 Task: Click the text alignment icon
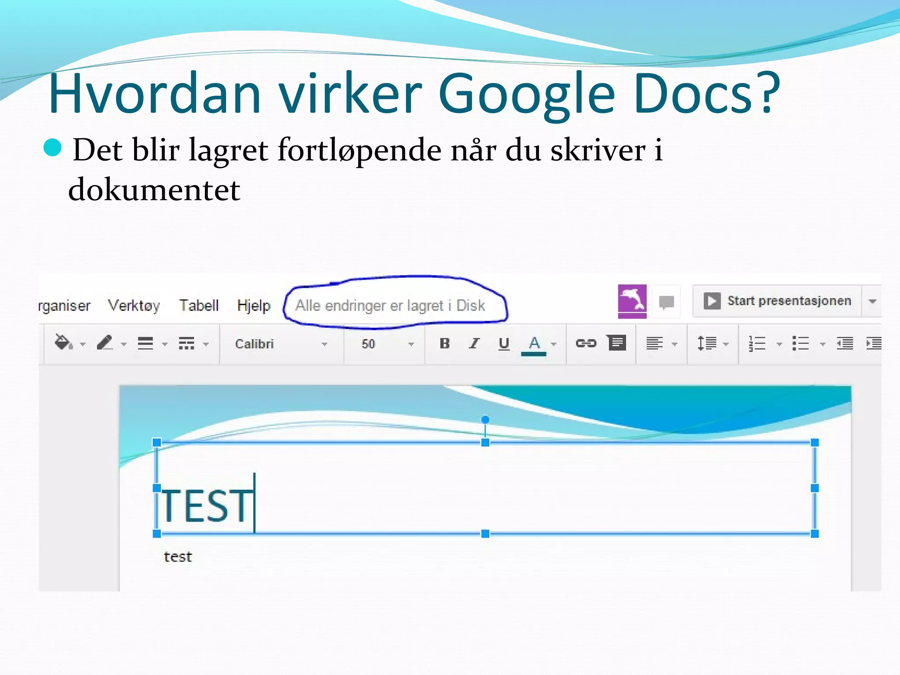tap(654, 343)
